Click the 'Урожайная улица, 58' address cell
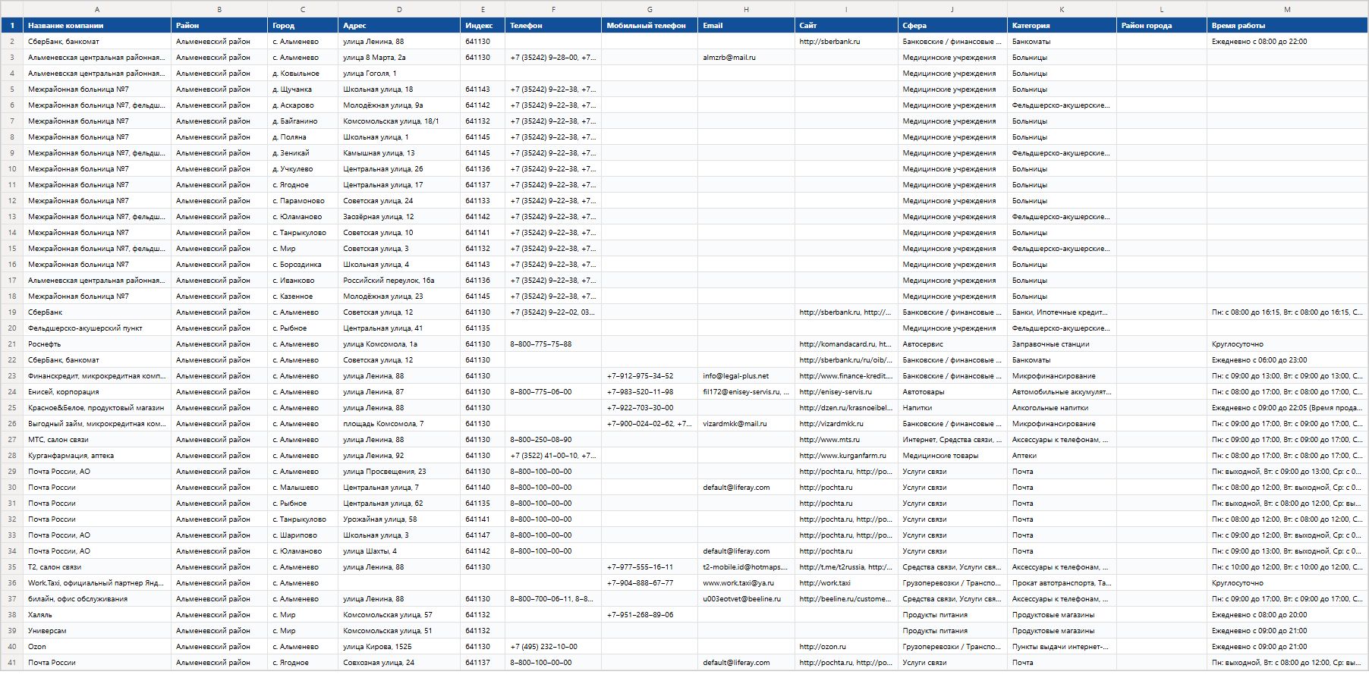 pos(399,519)
